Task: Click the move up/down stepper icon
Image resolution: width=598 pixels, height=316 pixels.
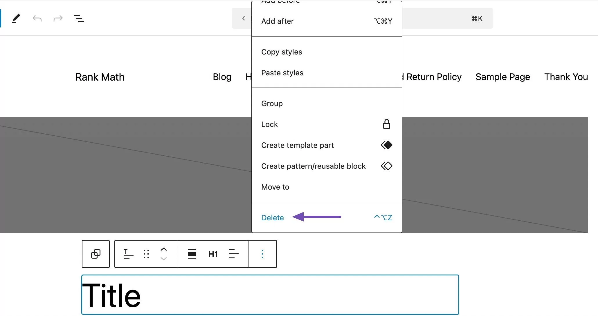Action: 163,254
